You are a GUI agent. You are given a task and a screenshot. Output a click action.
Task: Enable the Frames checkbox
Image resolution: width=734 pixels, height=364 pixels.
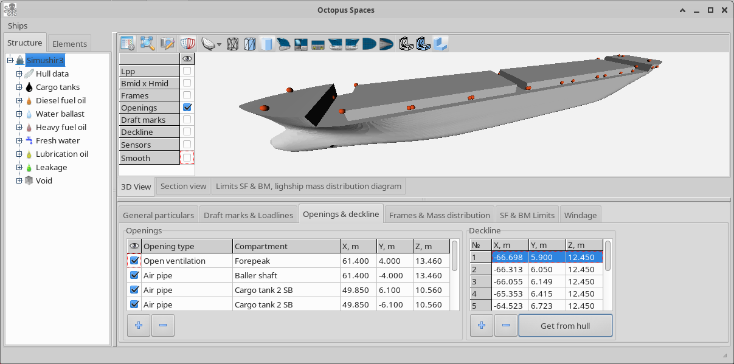[187, 95]
